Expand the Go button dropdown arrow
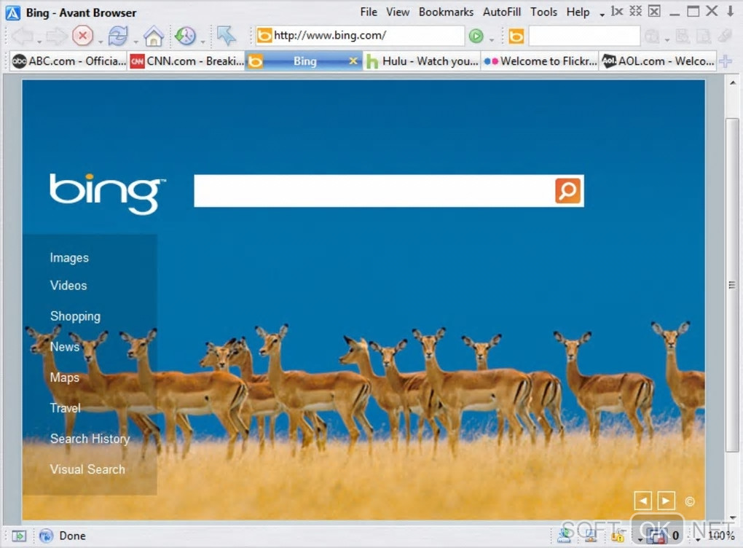Viewport: 743px width, 548px height. (492, 39)
